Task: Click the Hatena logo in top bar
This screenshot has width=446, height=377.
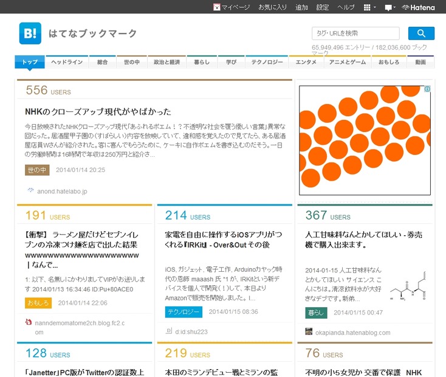Action: tap(418, 7)
